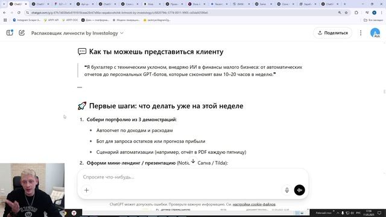Open the Chrome media control icon
Image resolution: width=386 pixels, height=217 pixels.
tap(367, 13)
